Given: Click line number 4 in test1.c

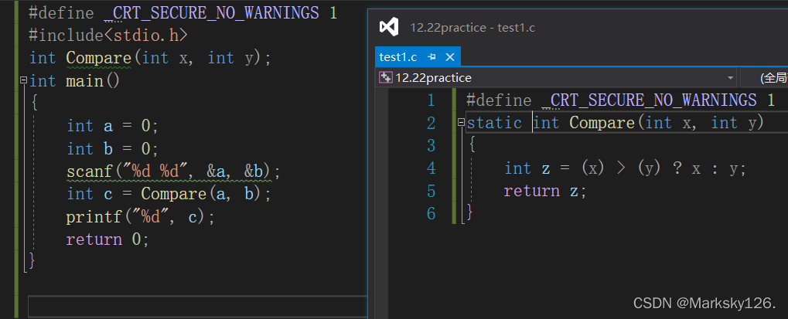Looking at the screenshot, I should click(431, 168).
